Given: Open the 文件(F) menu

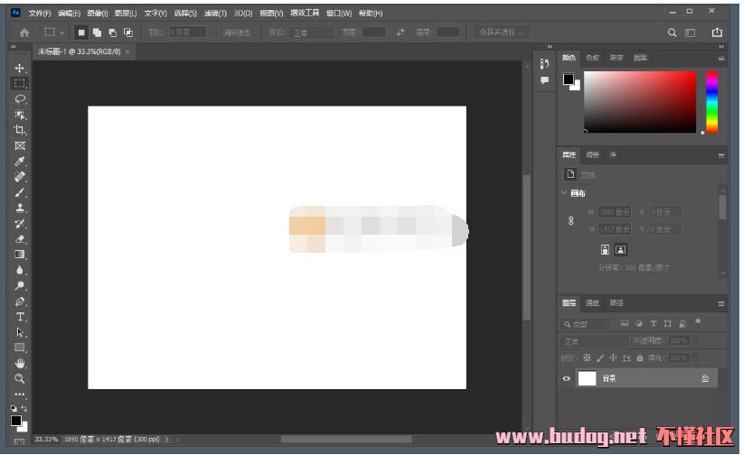Looking at the screenshot, I should click(40, 14).
